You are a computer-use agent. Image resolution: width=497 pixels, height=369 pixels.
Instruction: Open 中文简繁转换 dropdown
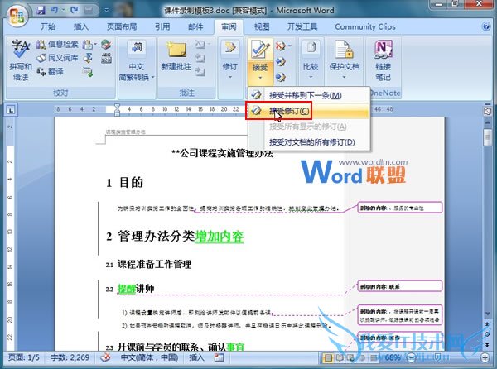[137, 60]
